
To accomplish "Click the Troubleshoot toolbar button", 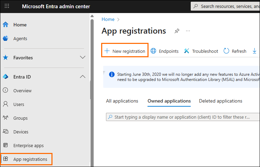I will 201,51.
